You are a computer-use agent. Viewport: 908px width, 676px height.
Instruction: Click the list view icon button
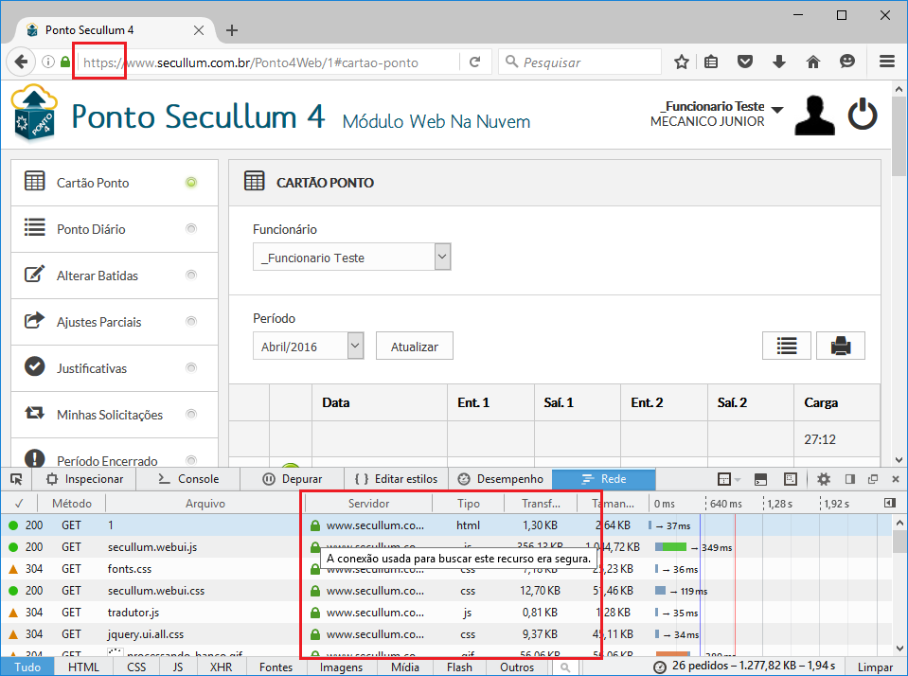[x=786, y=346]
